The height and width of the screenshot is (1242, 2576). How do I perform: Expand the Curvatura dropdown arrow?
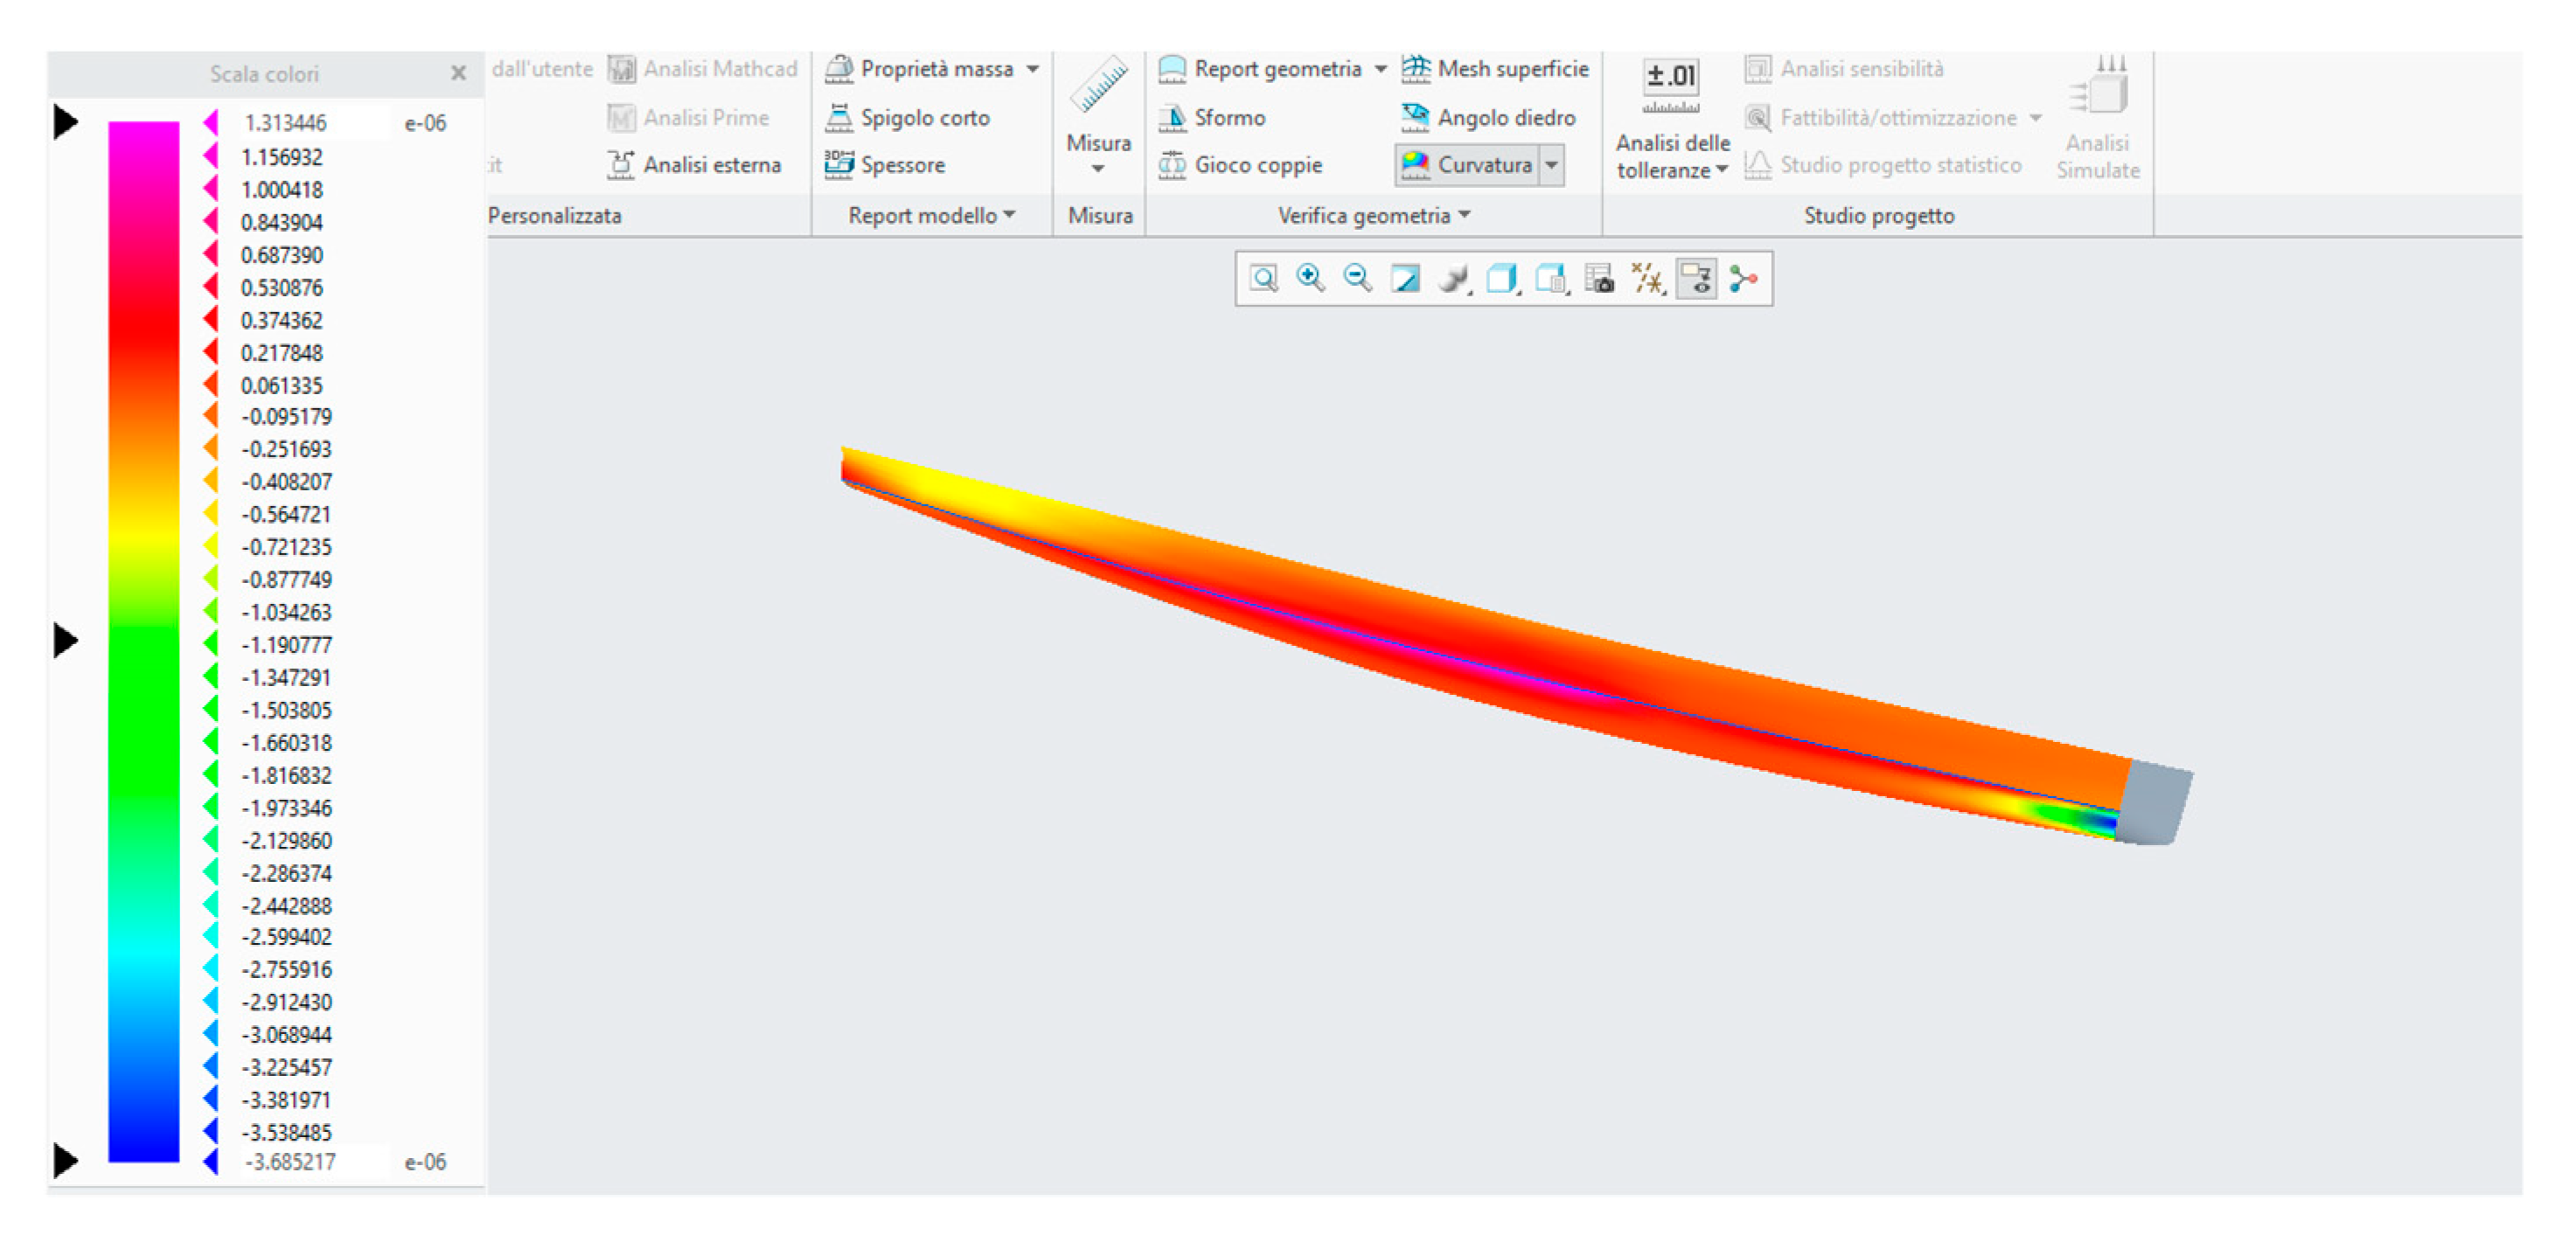pos(1551,165)
